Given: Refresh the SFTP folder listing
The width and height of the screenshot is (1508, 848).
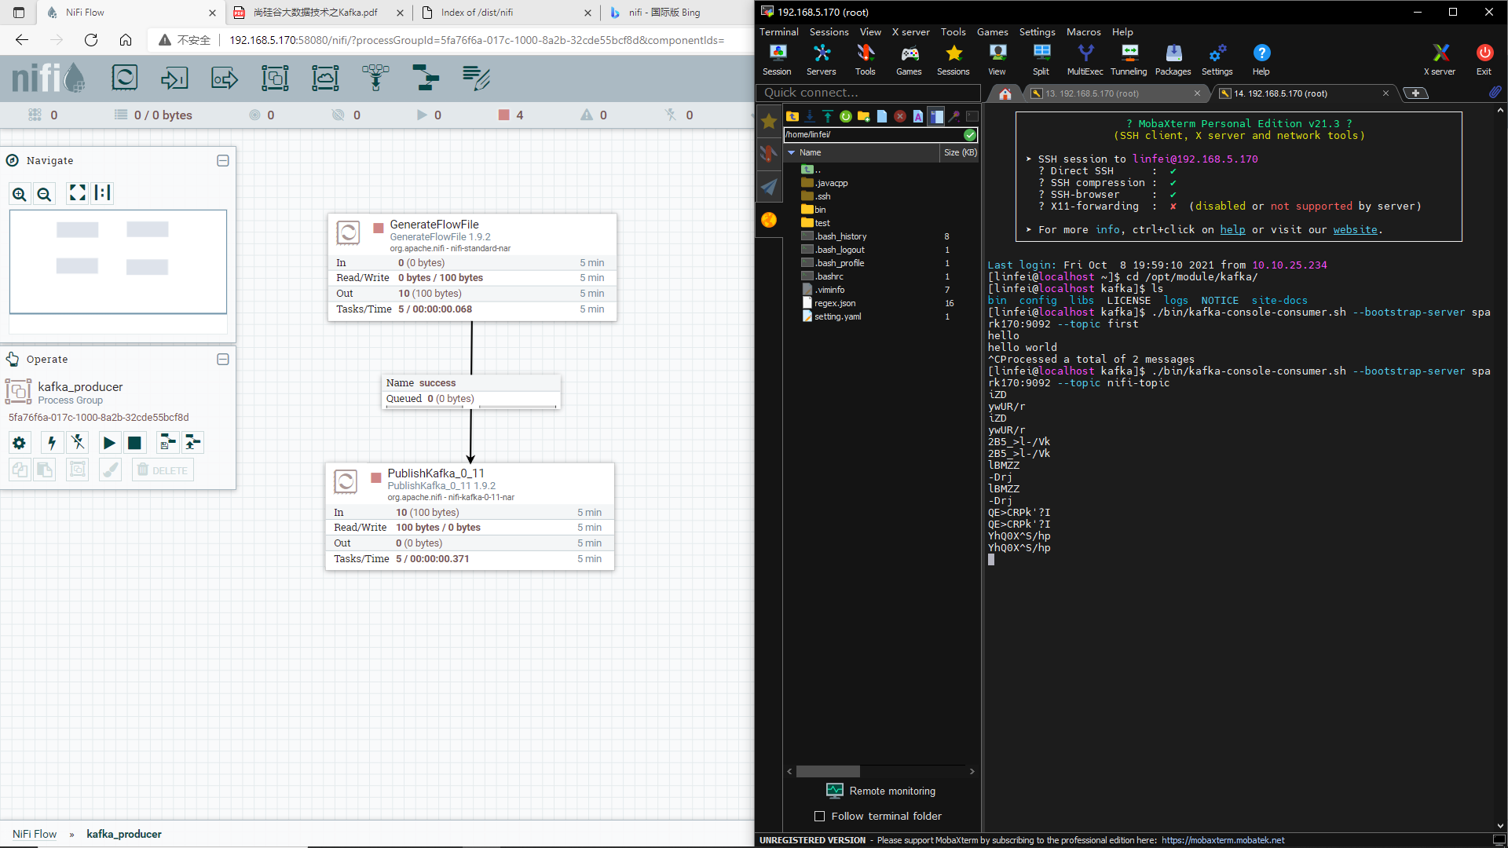Looking at the screenshot, I should pos(846,116).
